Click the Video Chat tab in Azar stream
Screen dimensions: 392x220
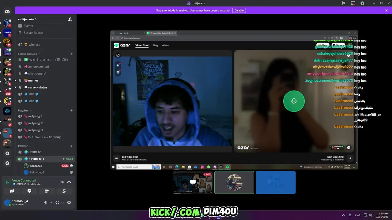142,45
